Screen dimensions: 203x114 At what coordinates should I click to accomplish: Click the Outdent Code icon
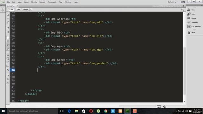[x=8, y=79]
